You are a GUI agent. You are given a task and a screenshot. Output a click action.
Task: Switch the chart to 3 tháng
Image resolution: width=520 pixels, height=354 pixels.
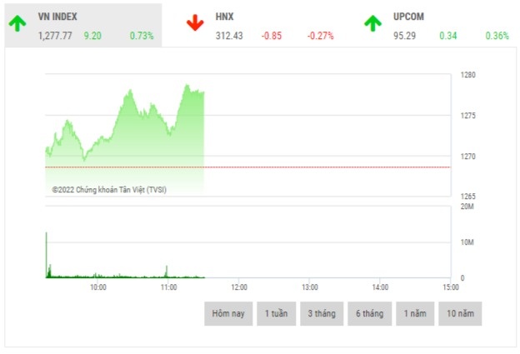click(322, 313)
